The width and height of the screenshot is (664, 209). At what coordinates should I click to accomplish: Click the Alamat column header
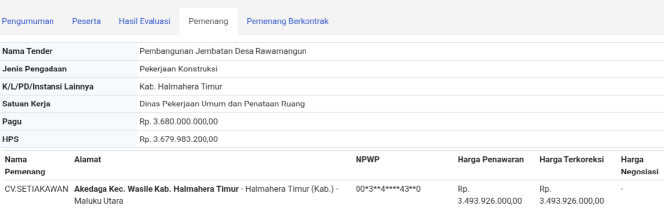(x=88, y=160)
